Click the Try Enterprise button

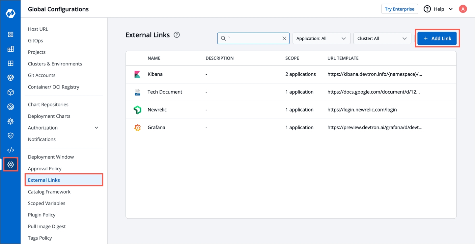click(x=400, y=9)
